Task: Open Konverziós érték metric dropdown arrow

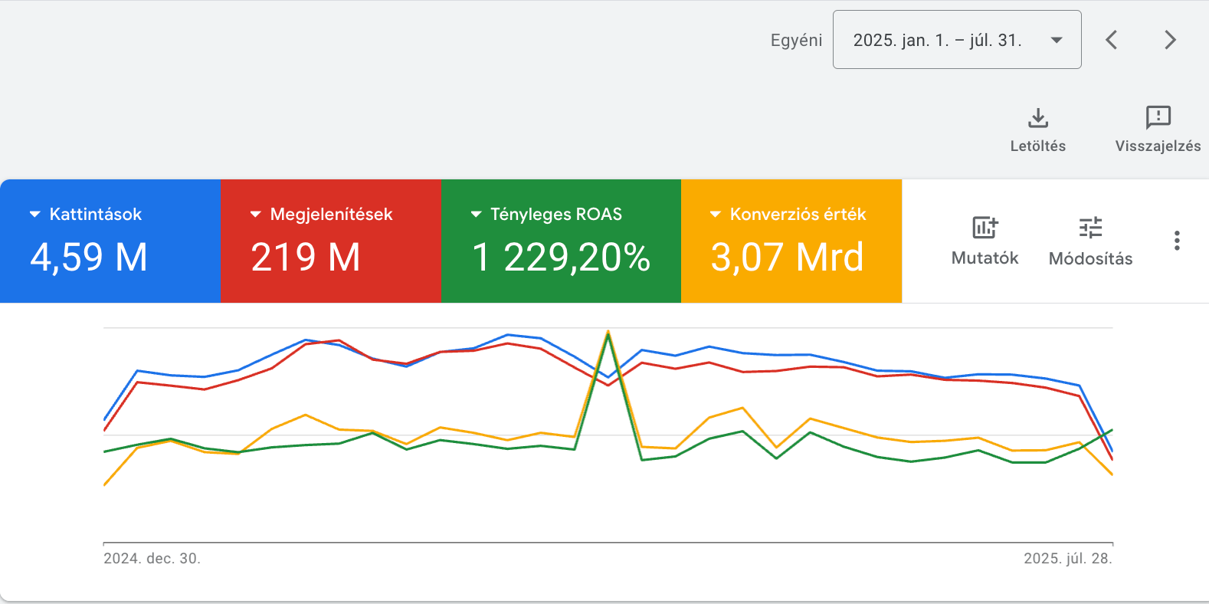Action: pyautogui.click(x=715, y=215)
